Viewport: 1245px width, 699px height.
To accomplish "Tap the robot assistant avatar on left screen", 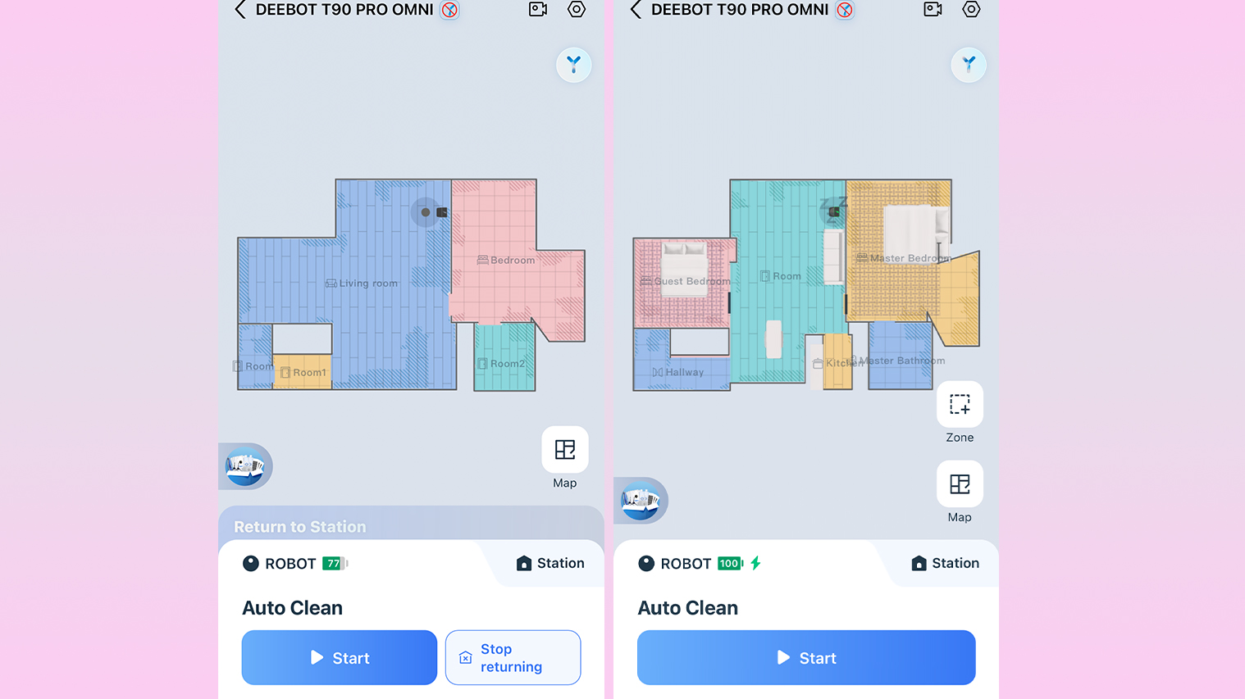I will pos(245,467).
